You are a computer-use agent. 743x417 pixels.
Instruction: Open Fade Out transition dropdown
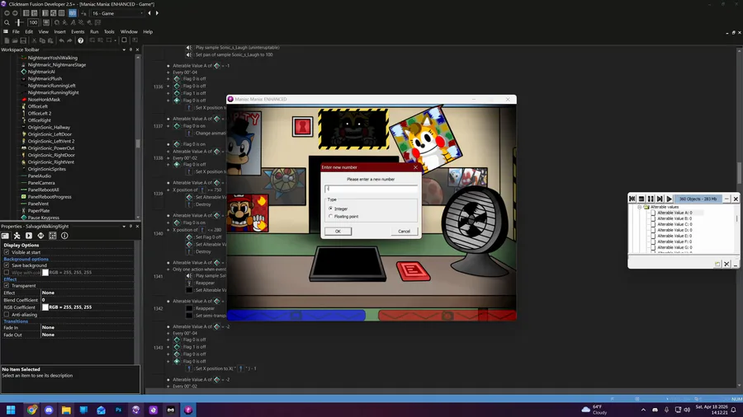(x=87, y=335)
